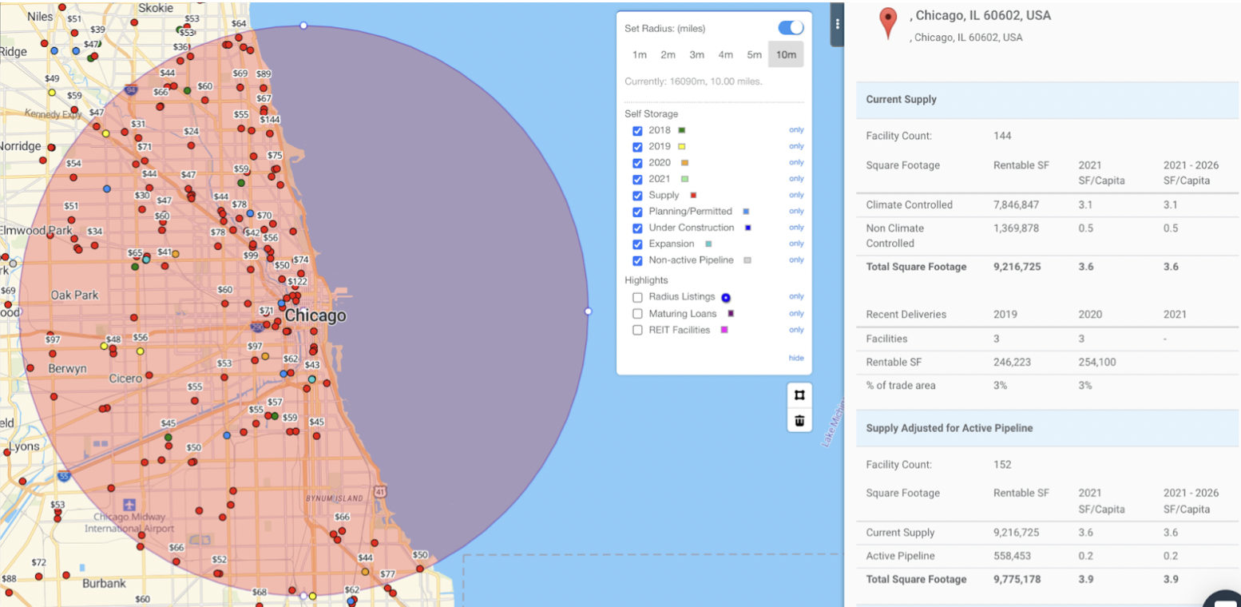
Task: Select the 5m radius option
Action: click(754, 54)
